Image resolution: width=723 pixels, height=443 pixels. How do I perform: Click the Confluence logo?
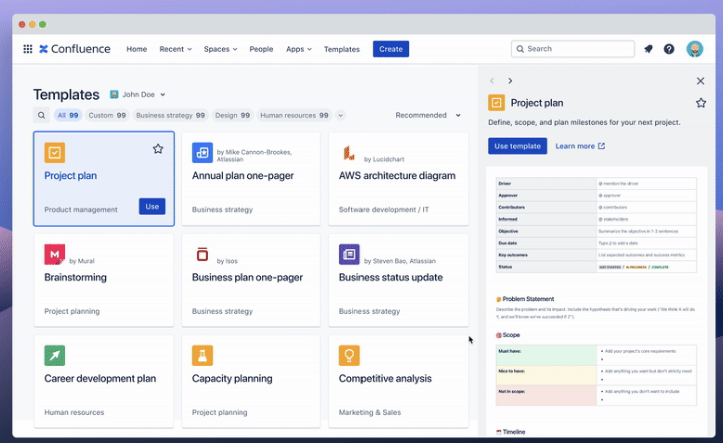(75, 49)
